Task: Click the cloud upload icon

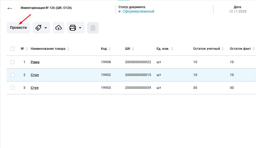Action: click(59, 28)
